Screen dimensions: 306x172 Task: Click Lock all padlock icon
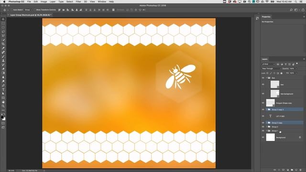[282, 73]
